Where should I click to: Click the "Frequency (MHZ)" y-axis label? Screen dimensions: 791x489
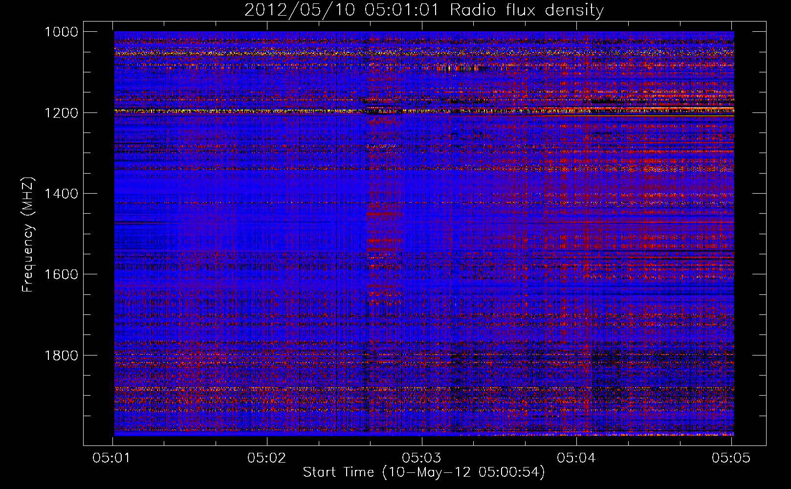tap(28, 235)
